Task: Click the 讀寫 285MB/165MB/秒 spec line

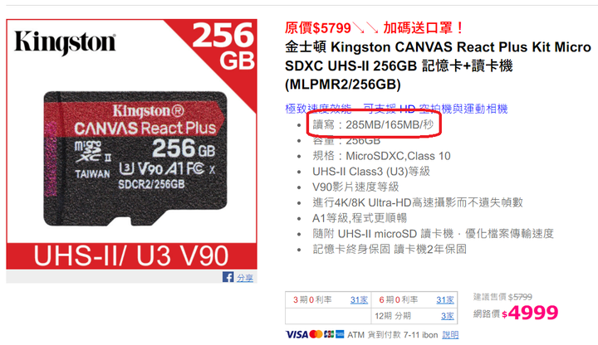Action: click(x=373, y=124)
